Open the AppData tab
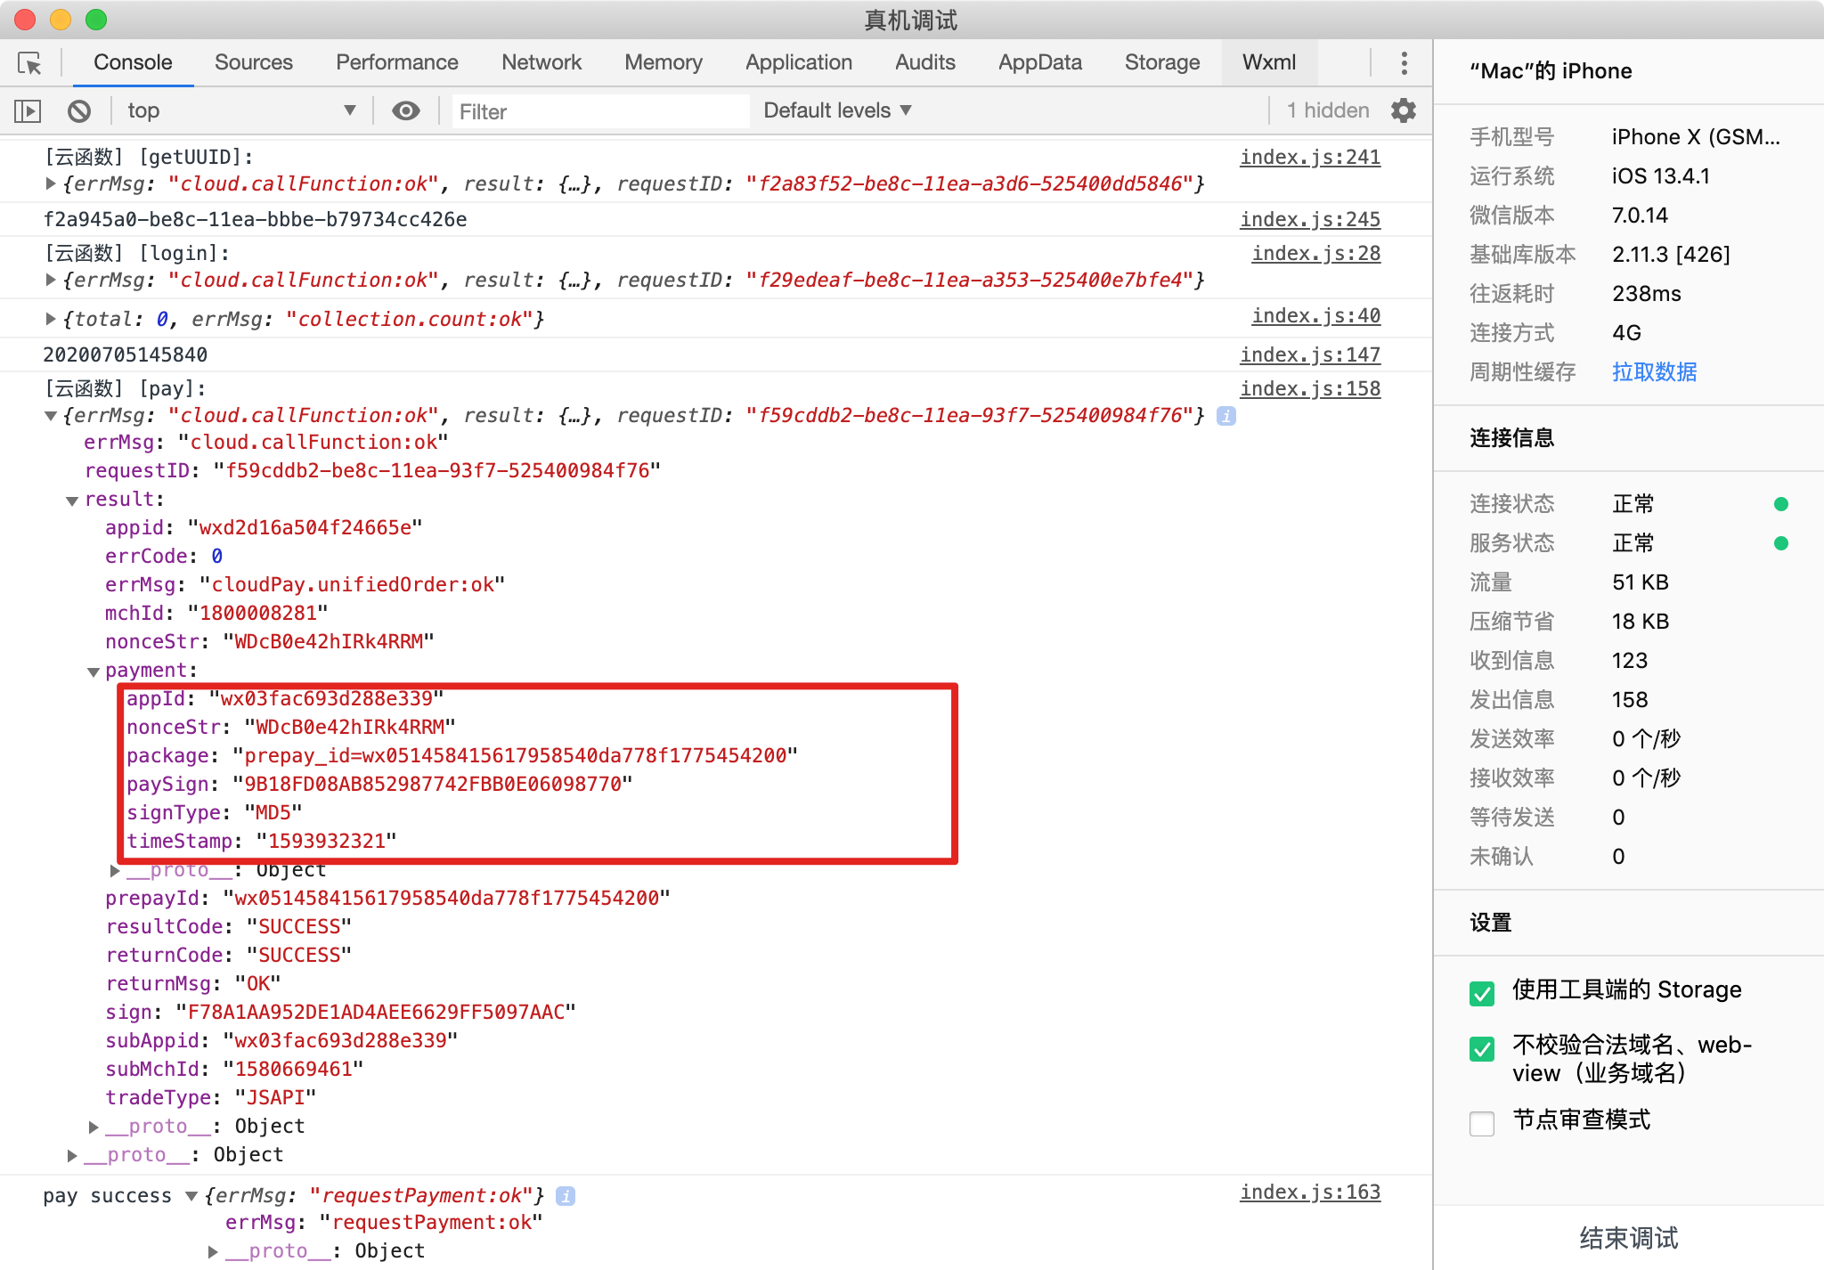The width and height of the screenshot is (1824, 1270). 1039,63
